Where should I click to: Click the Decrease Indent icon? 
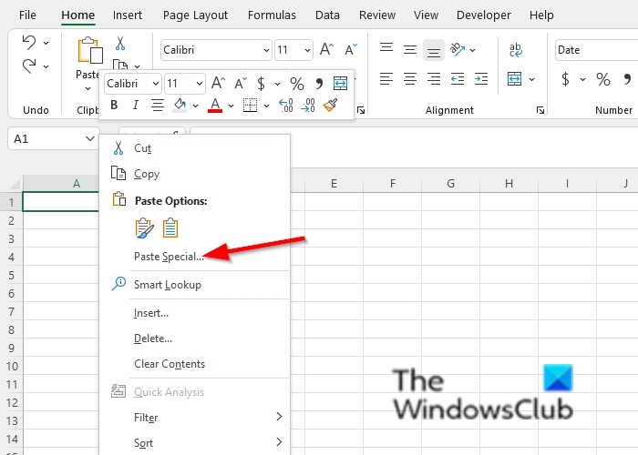click(458, 79)
